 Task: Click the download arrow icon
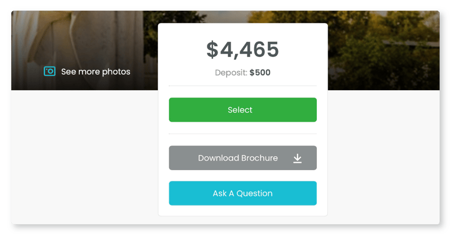[298, 158]
